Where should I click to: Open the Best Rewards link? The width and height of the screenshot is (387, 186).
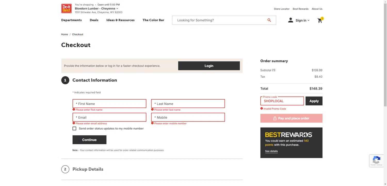(x=300, y=9)
